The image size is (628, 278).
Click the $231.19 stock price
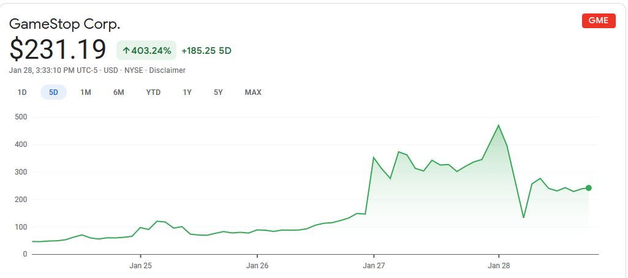pos(58,50)
